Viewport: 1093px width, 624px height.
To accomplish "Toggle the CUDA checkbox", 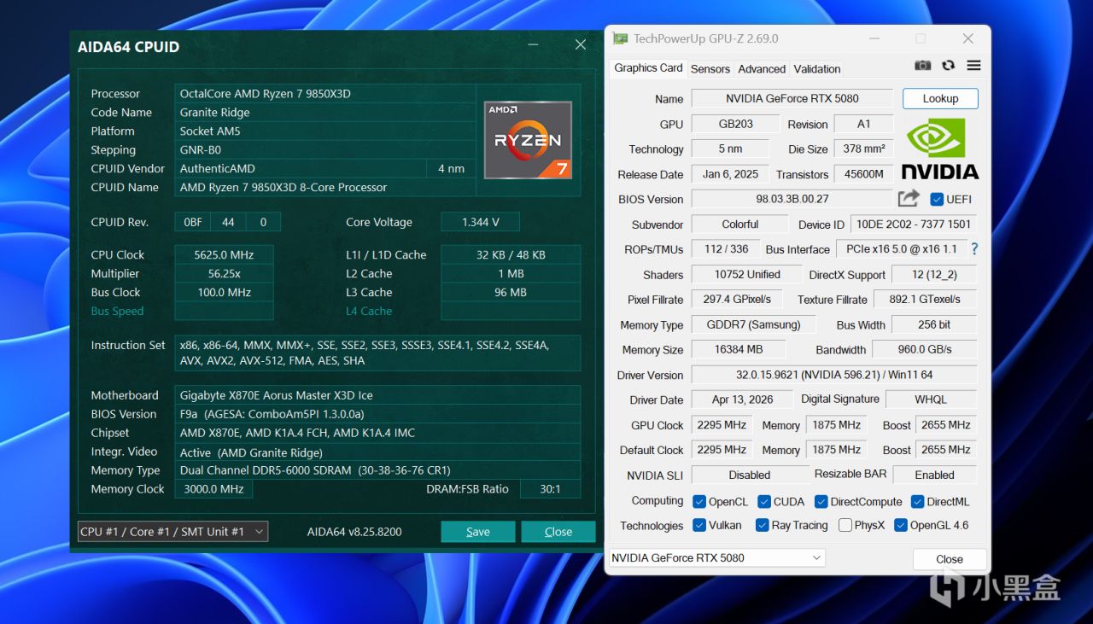I will [x=763, y=501].
